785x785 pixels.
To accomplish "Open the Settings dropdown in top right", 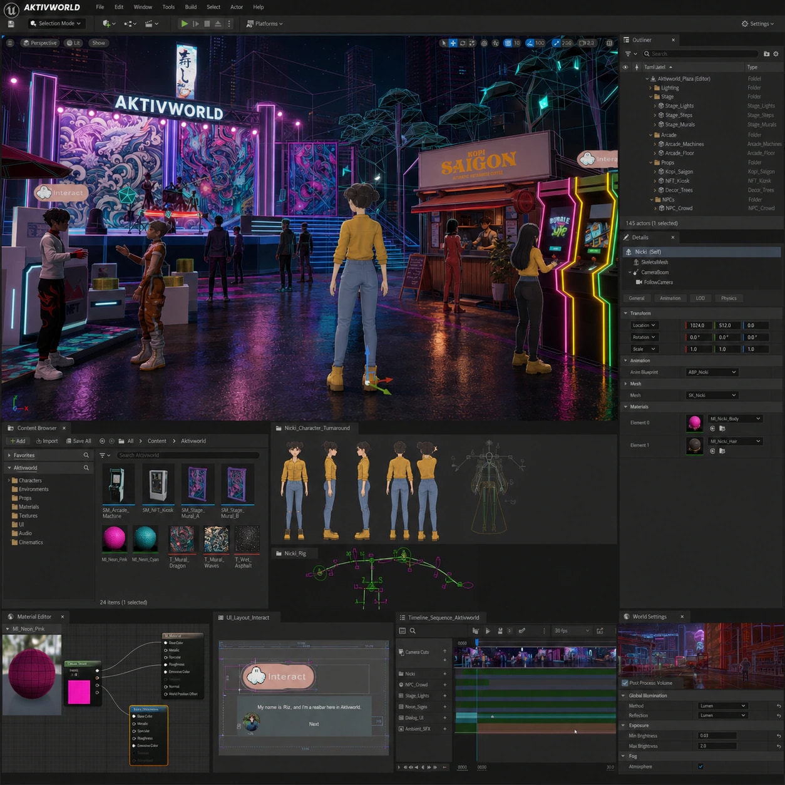I will (x=758, y=24).
